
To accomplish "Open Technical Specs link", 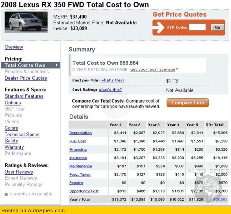I will coord(22,135).
